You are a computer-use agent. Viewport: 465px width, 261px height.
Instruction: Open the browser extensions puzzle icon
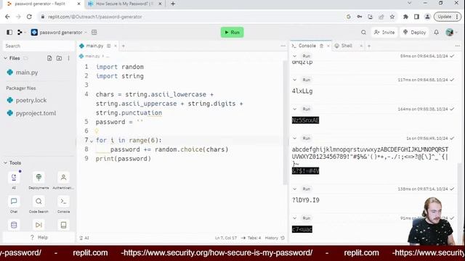(405, 17)
